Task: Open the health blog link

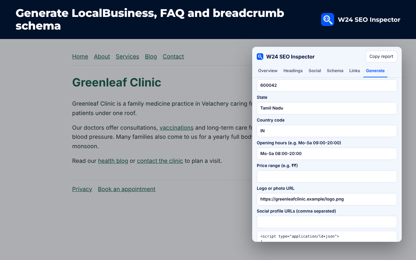Action: point(113,161)
